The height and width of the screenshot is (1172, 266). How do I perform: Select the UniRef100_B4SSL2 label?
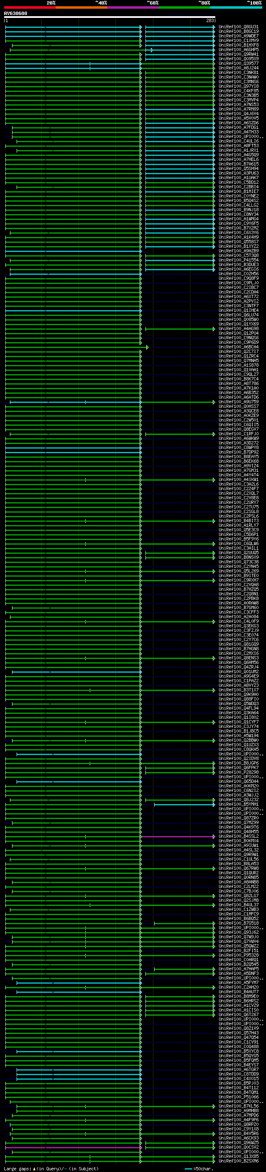(238, 836)
